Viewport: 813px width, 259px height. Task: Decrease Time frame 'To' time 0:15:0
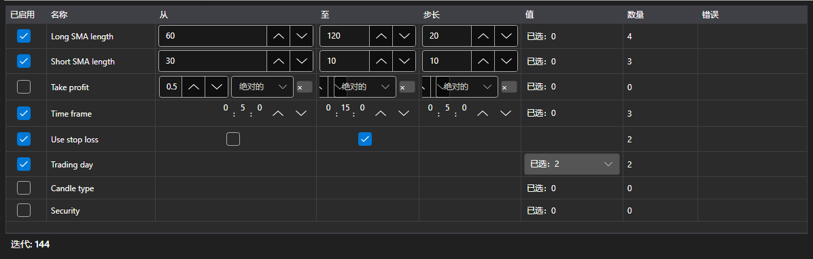pos(404,113)
